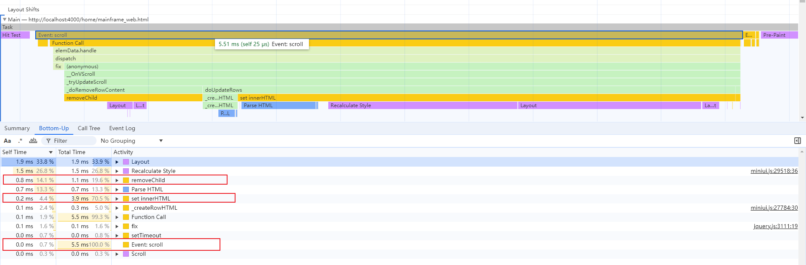Expand the set innerHTML activity row
The height and width of the screenshot is (265, 806).
pyautogui.click(x=117, y=199)
